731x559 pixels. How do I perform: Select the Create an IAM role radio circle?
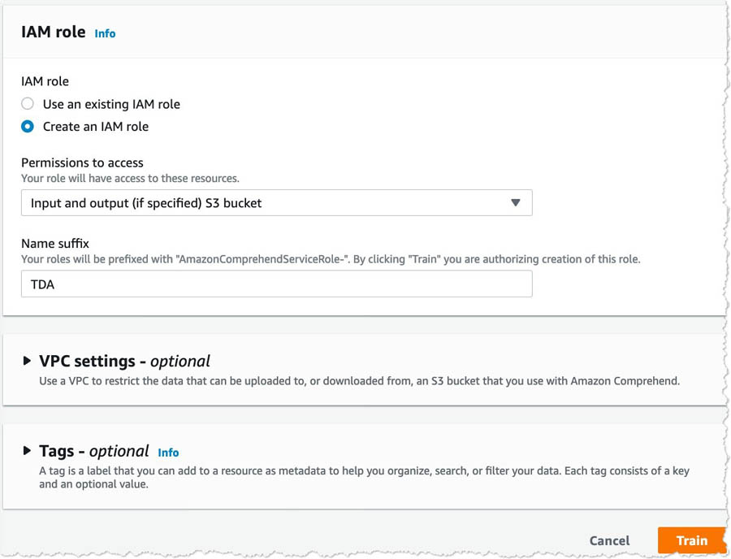click(28, 127)
